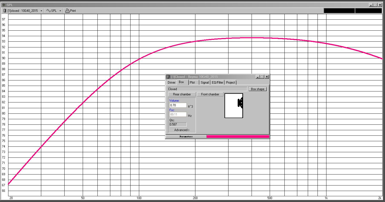Click the 100 frequency axis label
This screenshot has width=385, height=202.
(x=139, y=198)
